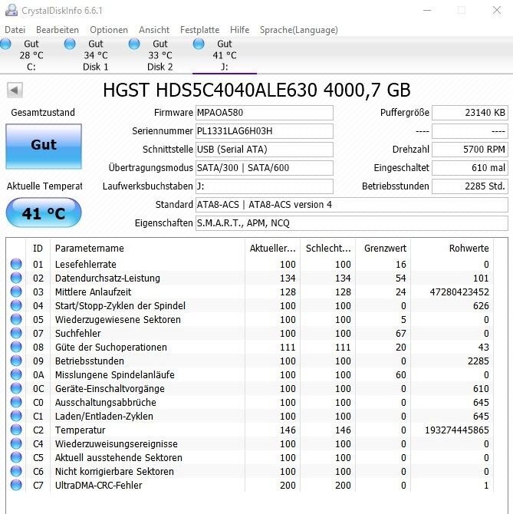Click the Übertragungsmodus field SATA/300 | SATA/600

265,167
